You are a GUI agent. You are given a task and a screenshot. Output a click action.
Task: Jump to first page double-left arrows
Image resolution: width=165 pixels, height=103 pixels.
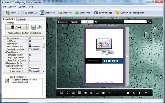[x=128, y=93]
